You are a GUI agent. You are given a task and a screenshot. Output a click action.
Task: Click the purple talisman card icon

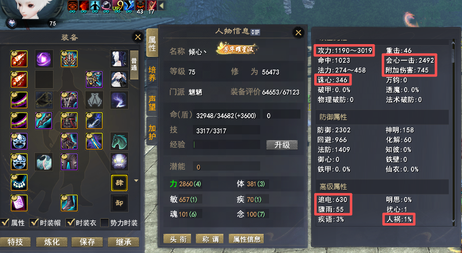19,203
